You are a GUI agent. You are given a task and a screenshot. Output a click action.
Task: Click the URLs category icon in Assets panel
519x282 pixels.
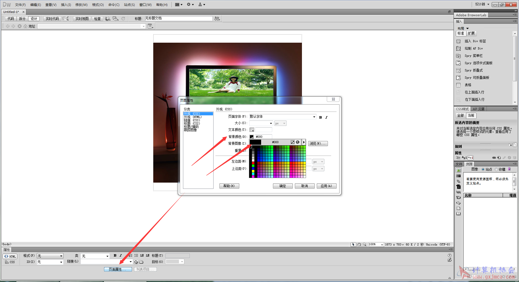point(458,181)
